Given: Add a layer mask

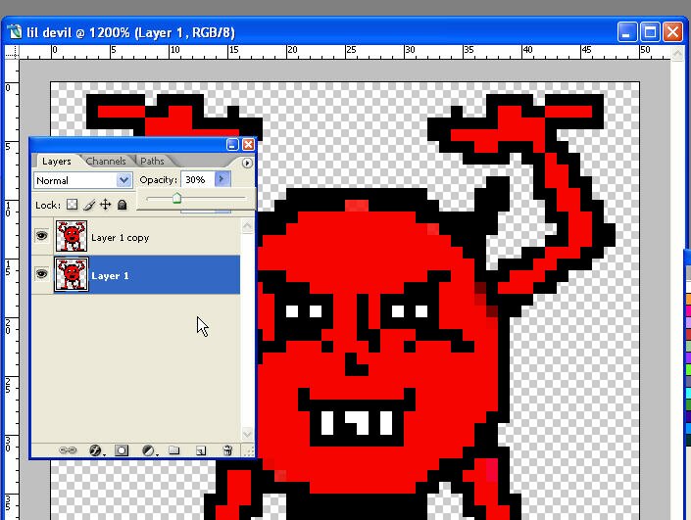Looking at the screenshot, I should point(122,450).
